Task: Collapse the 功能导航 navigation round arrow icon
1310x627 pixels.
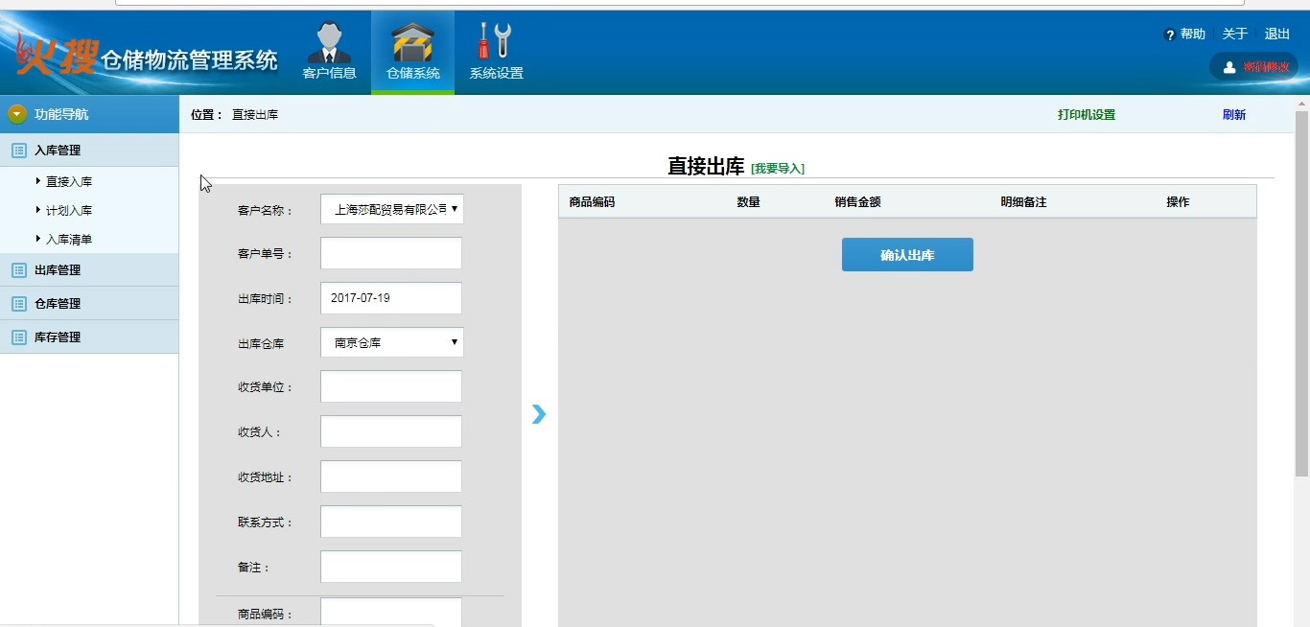Action: (17, 114)
